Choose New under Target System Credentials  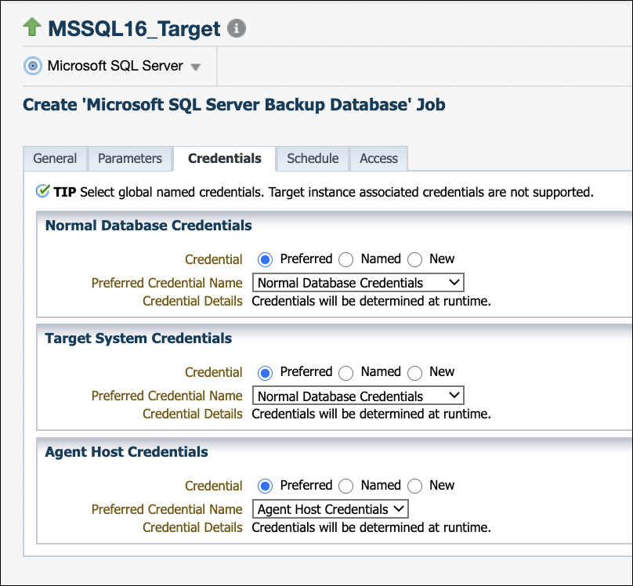coord(414,373)
